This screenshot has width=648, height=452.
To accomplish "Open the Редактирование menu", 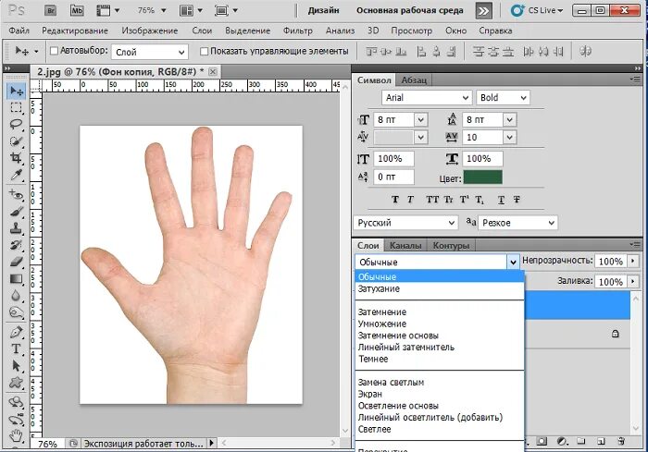I will point(75,31).
